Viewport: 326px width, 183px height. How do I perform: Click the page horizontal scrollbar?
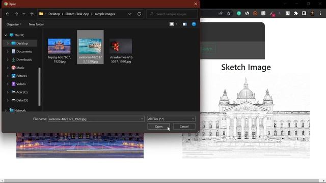(x=161, y=180)
